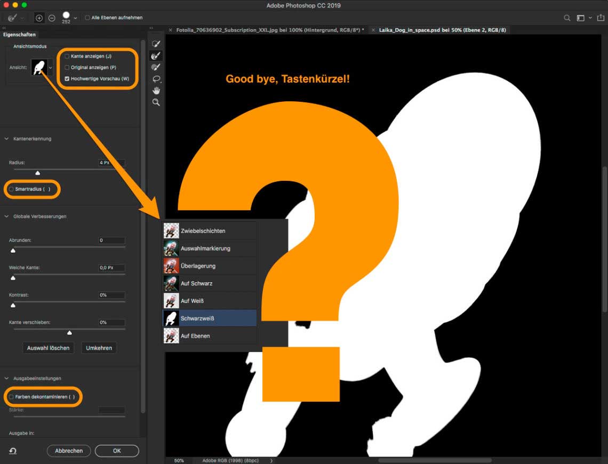Viewport: 608px width, 464px height.
Task: Click the Kante verschieben slider handle
Action: (x=69, y=333)
